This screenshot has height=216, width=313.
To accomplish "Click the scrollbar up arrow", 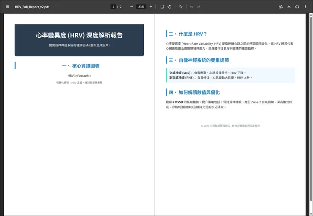I will pos(311,15).
